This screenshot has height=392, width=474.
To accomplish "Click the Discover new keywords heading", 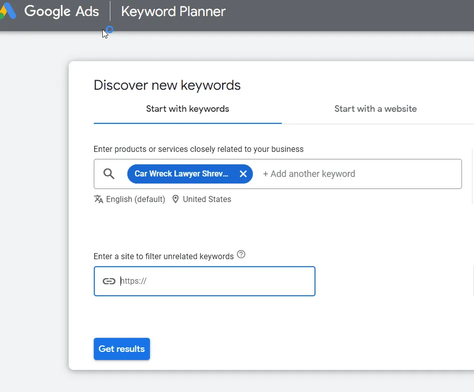I will click(x=167, y=85).
